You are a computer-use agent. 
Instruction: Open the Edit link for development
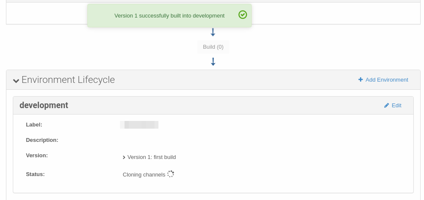pyautogui.click(x=393, y=106)
